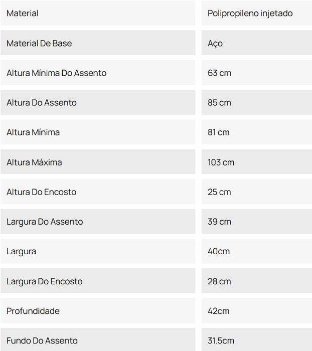Click the Altura Máxima label
312x351 pixels.
(x=34, y=162)
